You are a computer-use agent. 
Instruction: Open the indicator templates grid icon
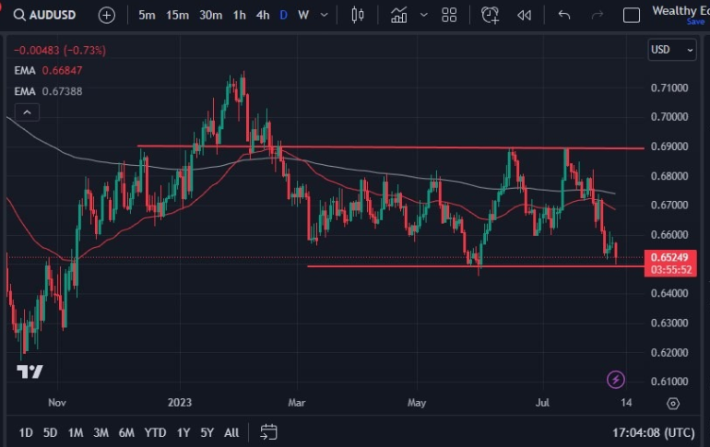tap(449, 15)
